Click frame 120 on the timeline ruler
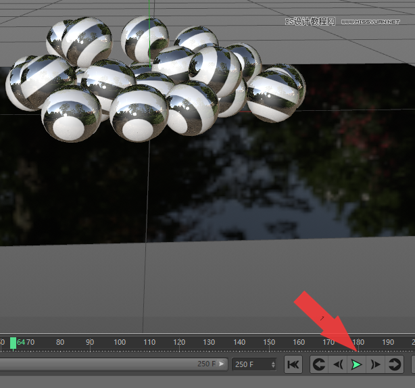 pyautogui.click(x=179, y=343)
